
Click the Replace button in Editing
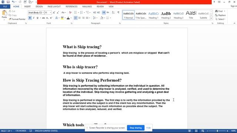click(220, 15)
